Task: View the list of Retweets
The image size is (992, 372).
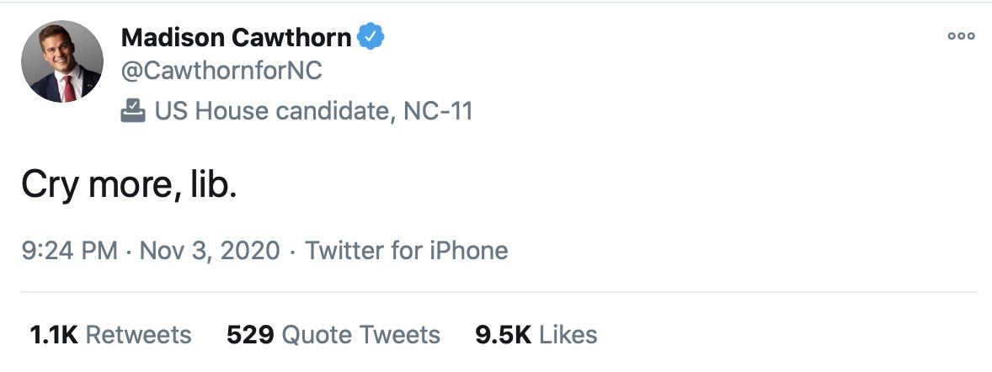Action: click(110, 335)
